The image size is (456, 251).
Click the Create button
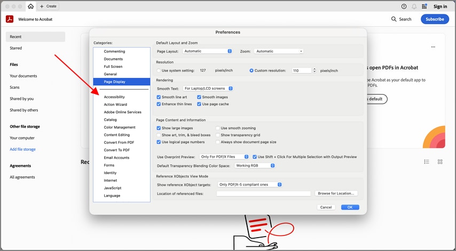48,6
